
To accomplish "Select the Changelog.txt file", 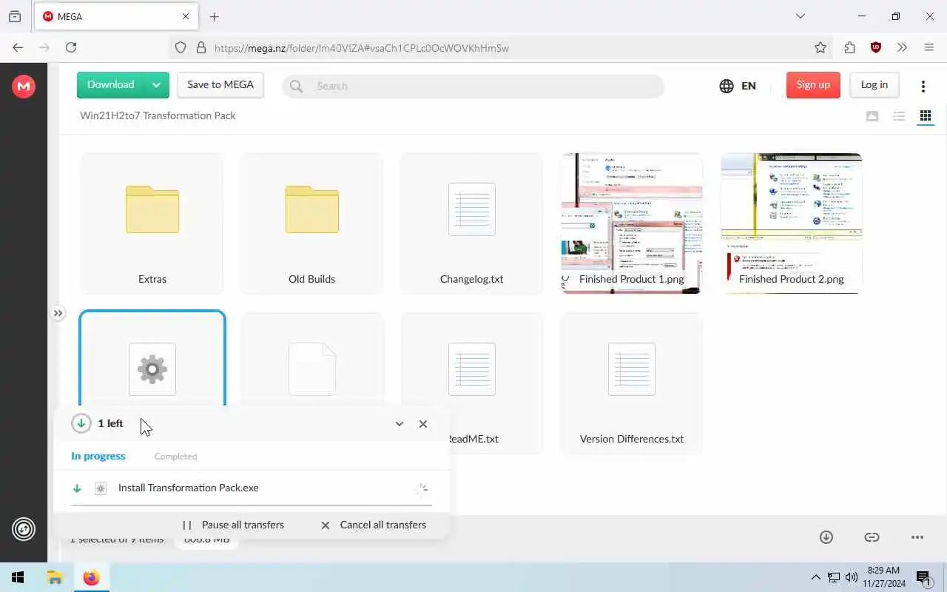I will [x=472, y=223].
